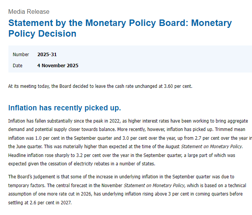
Task: Click the 'Statement by the Monetary Policy Board' title
Action: pyautogui.click(x=120, y=28)
